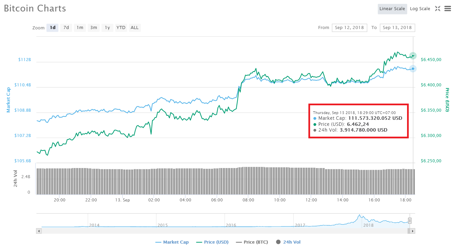
Task: Click navigator scrollbar left arrow
Action: click(x=39, y=231)
